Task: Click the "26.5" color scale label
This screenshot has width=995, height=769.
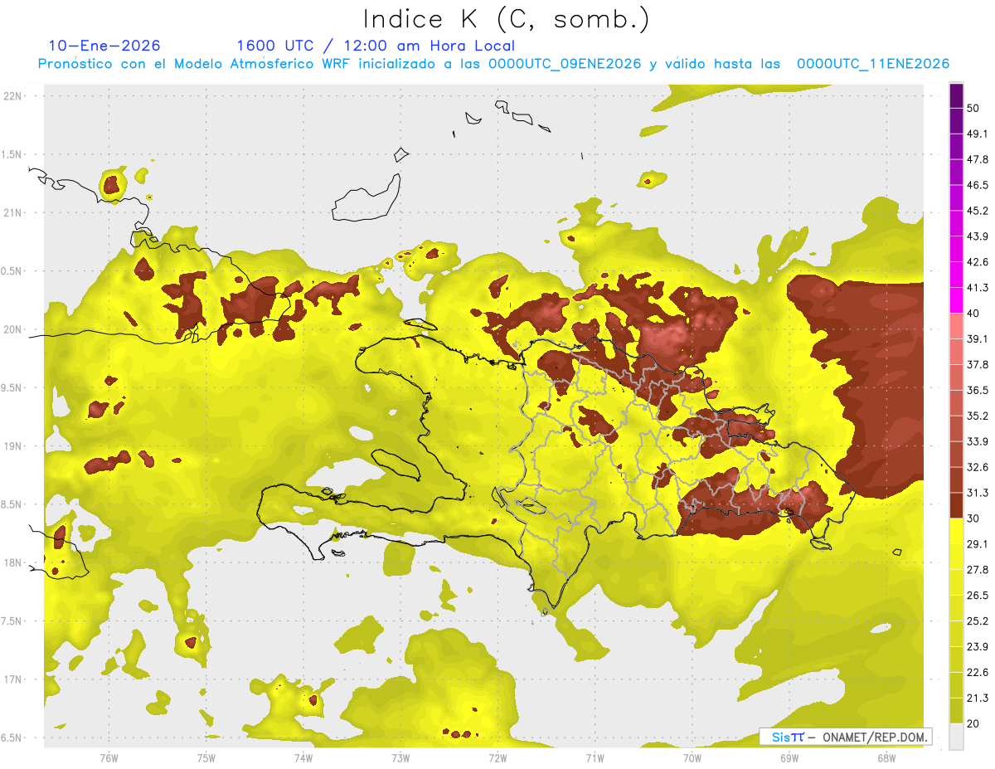Action: coord(978,595)
